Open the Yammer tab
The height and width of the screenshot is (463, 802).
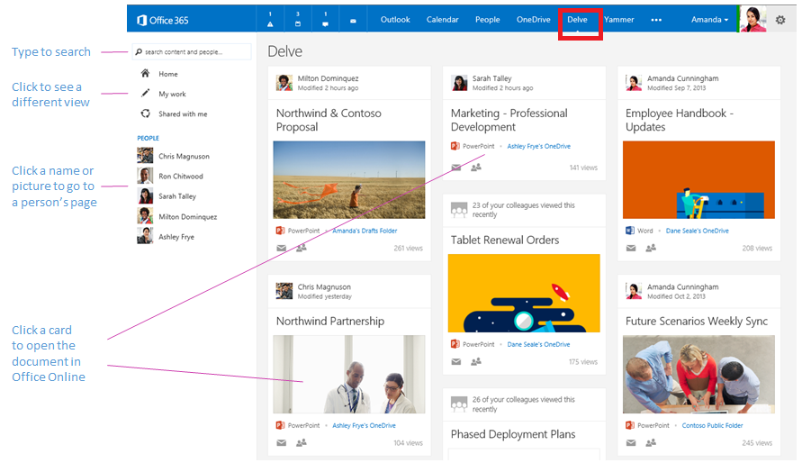point(619,20)
